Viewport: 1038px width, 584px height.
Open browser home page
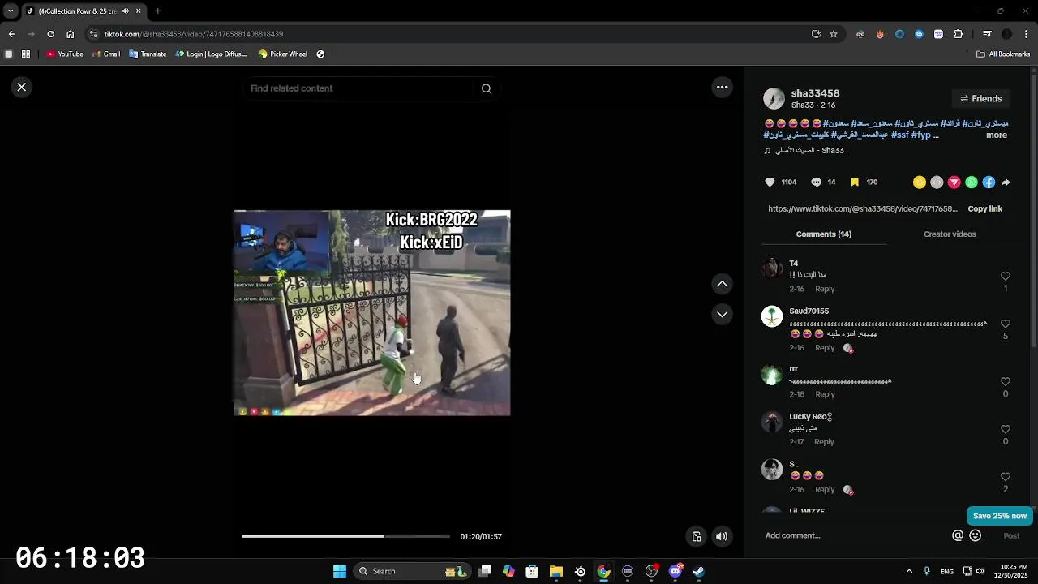pyautogui.click(x=70, y=34)
